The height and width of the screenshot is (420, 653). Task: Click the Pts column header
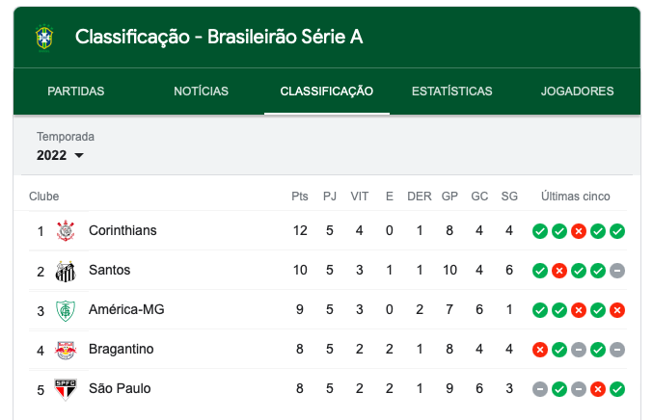click(300, 197)
